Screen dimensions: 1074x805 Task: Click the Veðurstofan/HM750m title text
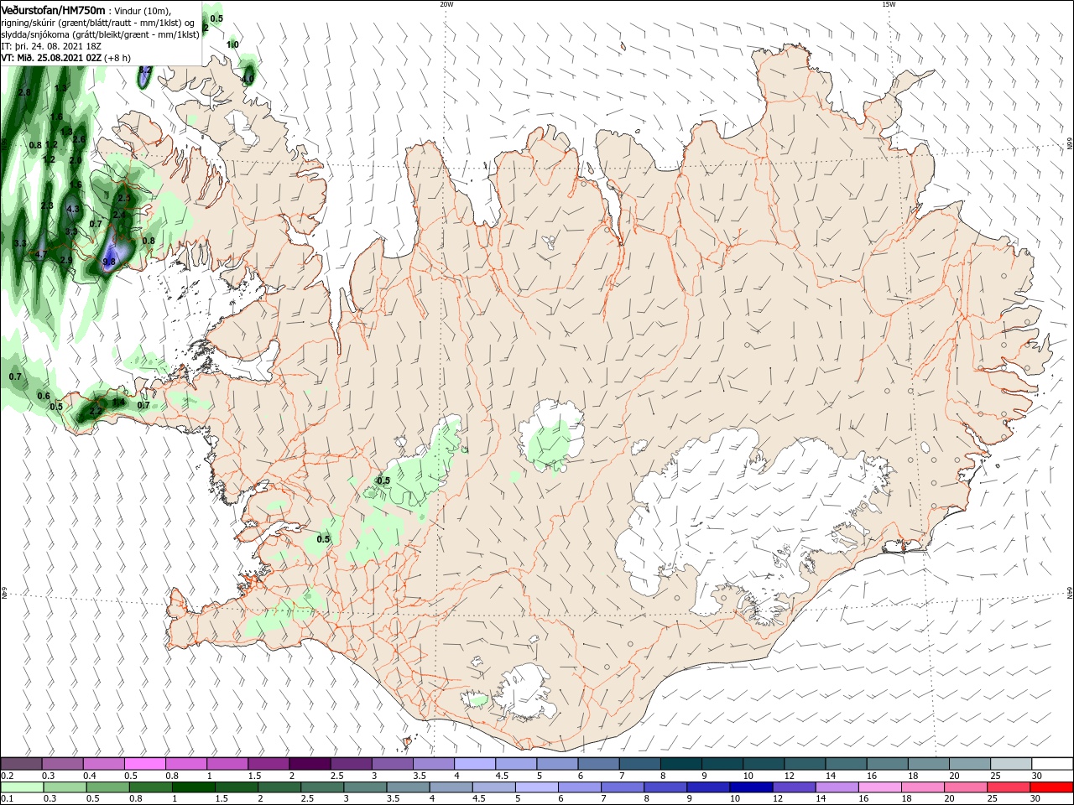pyautogui.click(x=53, y=9)
